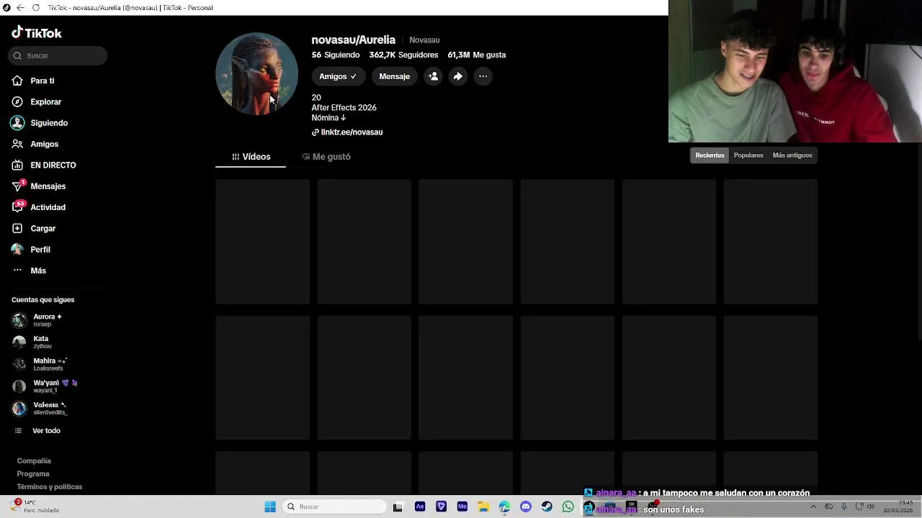
Task: Click the Cargar plus icon
Action: point(17,228)
